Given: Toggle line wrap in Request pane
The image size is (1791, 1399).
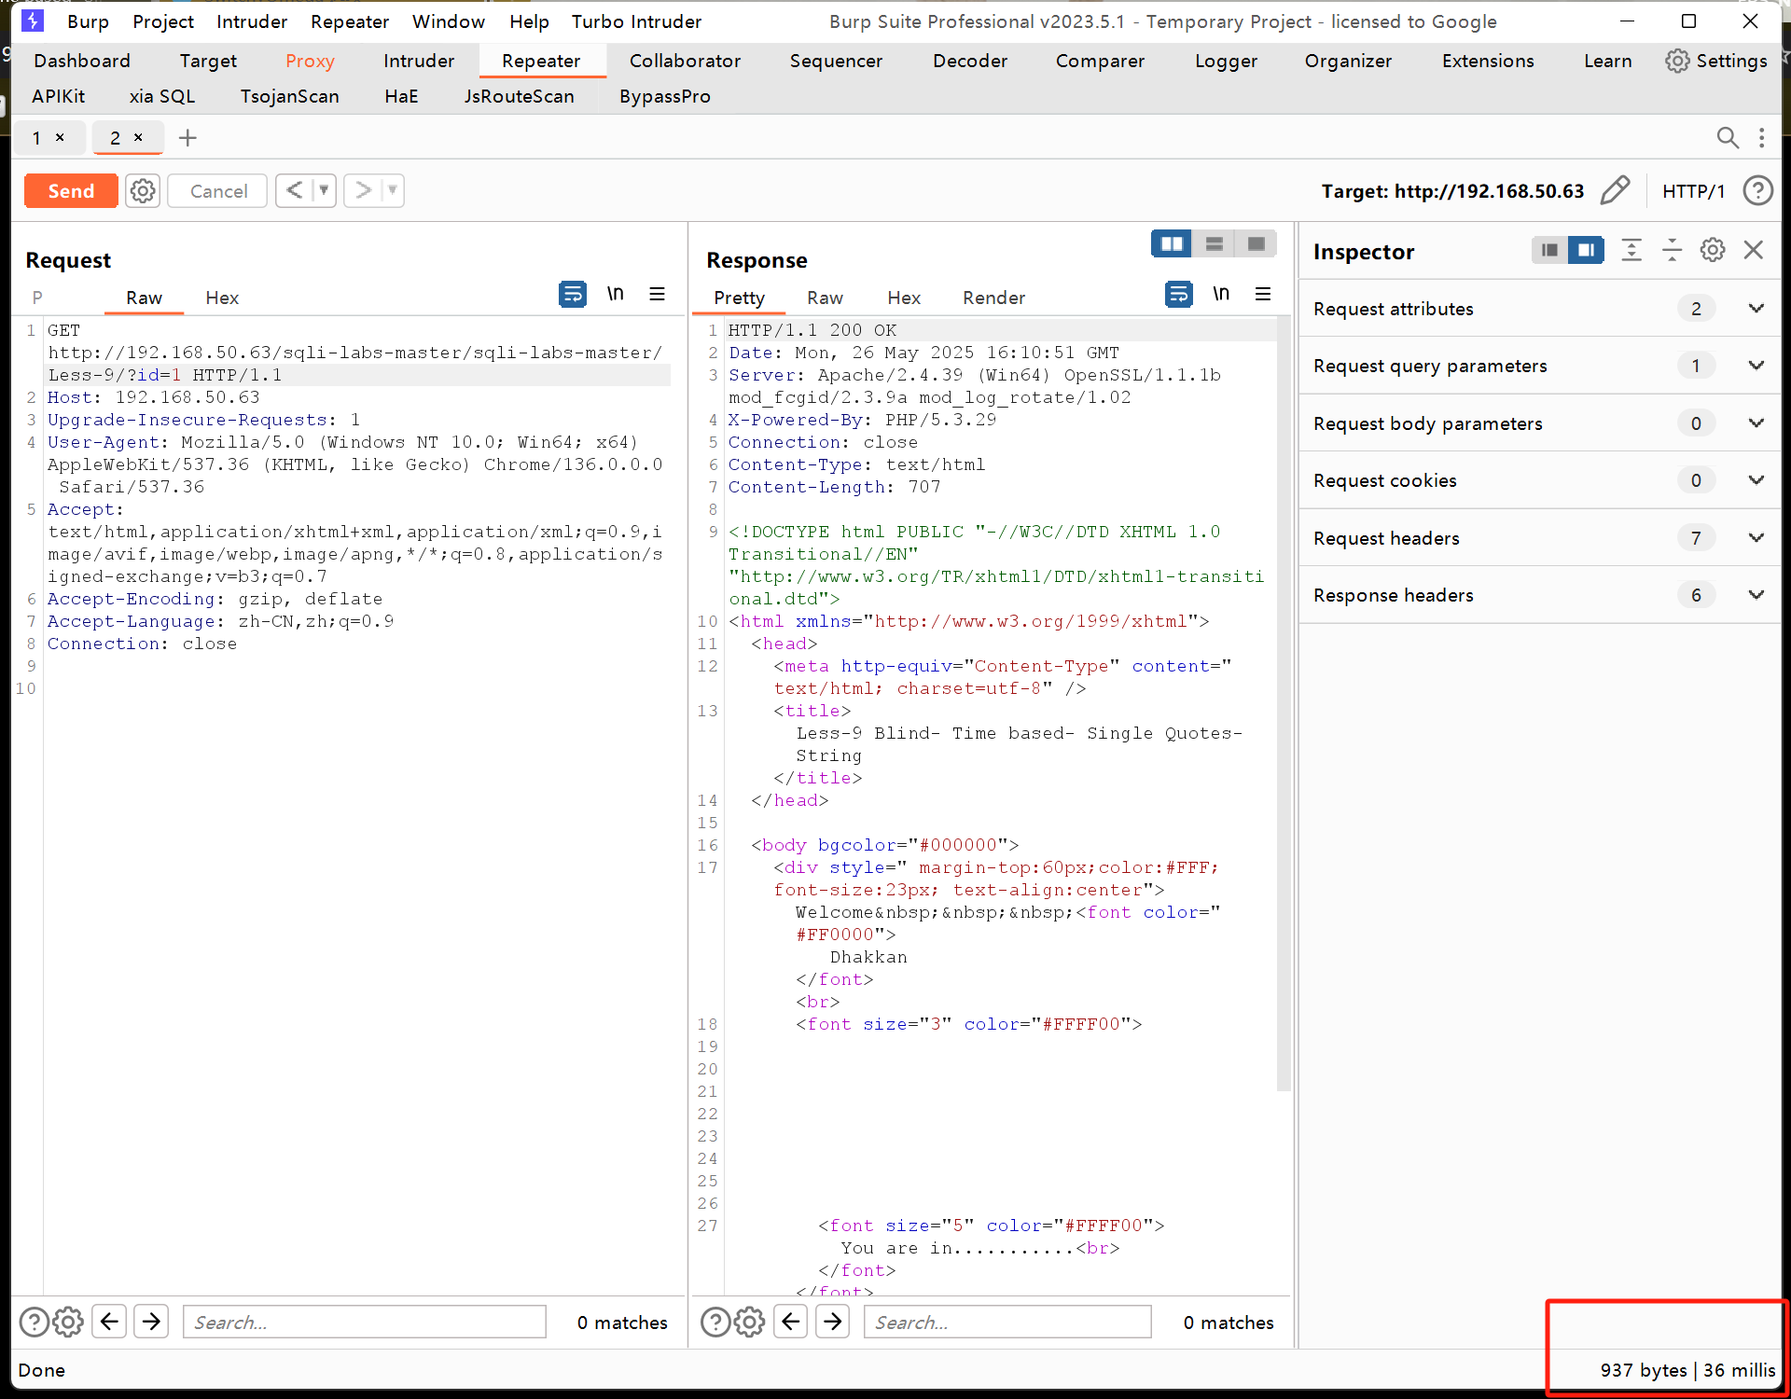Looking at the screenshot, I should point(572,295).
